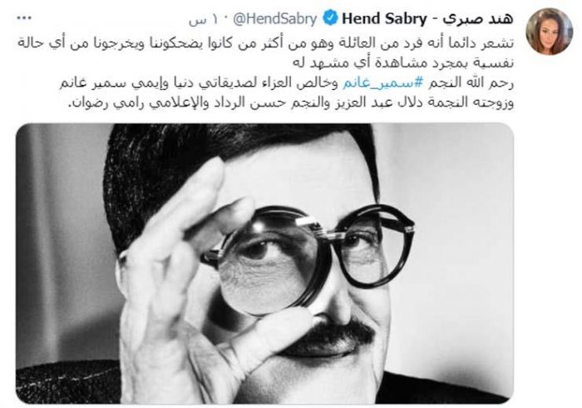Open the tweet timestamp "١٠ س"
The image size is (582, 408).
203,19
